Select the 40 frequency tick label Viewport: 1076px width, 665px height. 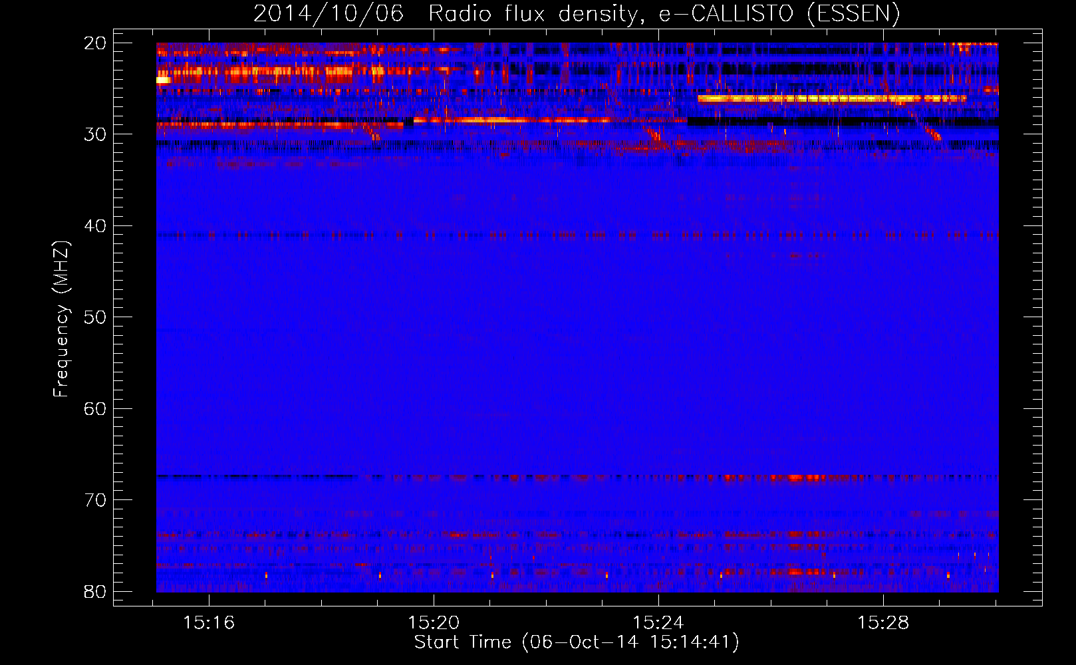click(96, 226)
